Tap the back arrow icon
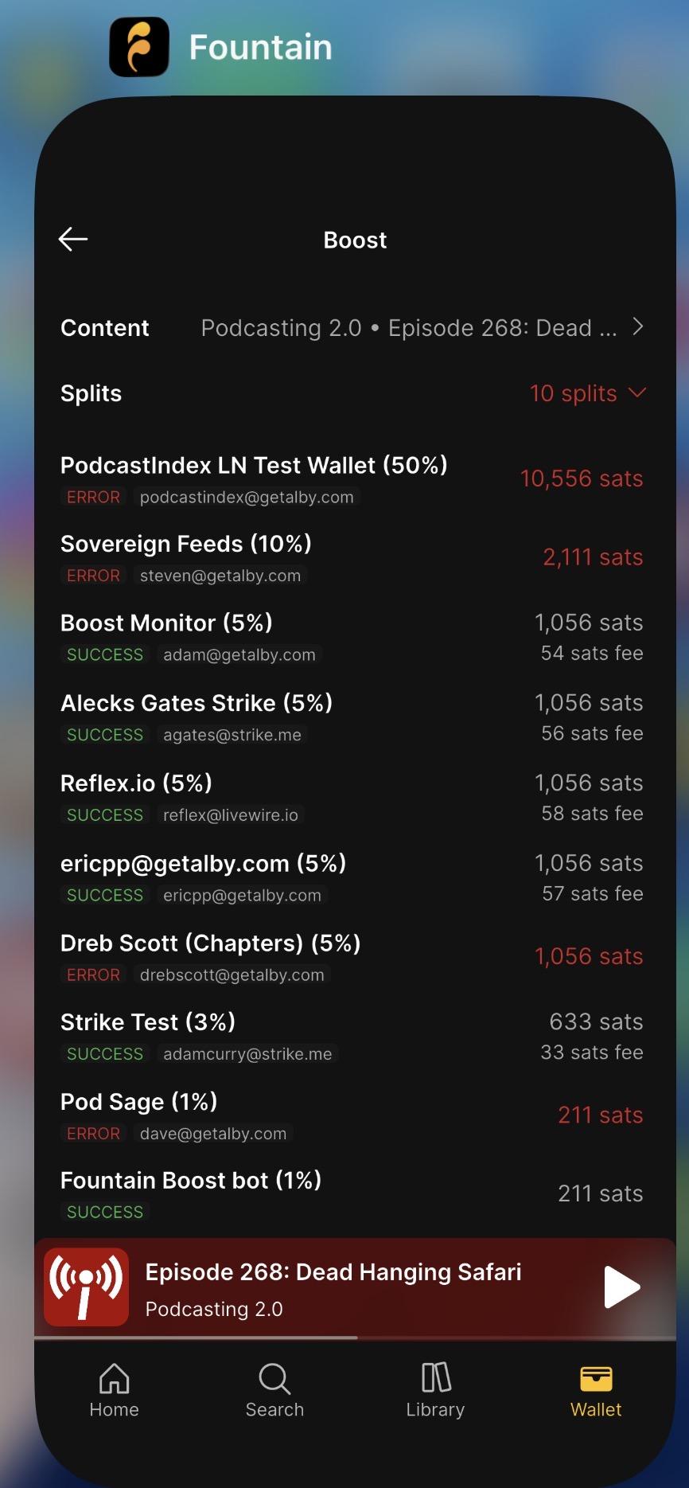Screen dimensions: 689x1488 [73, 239]
